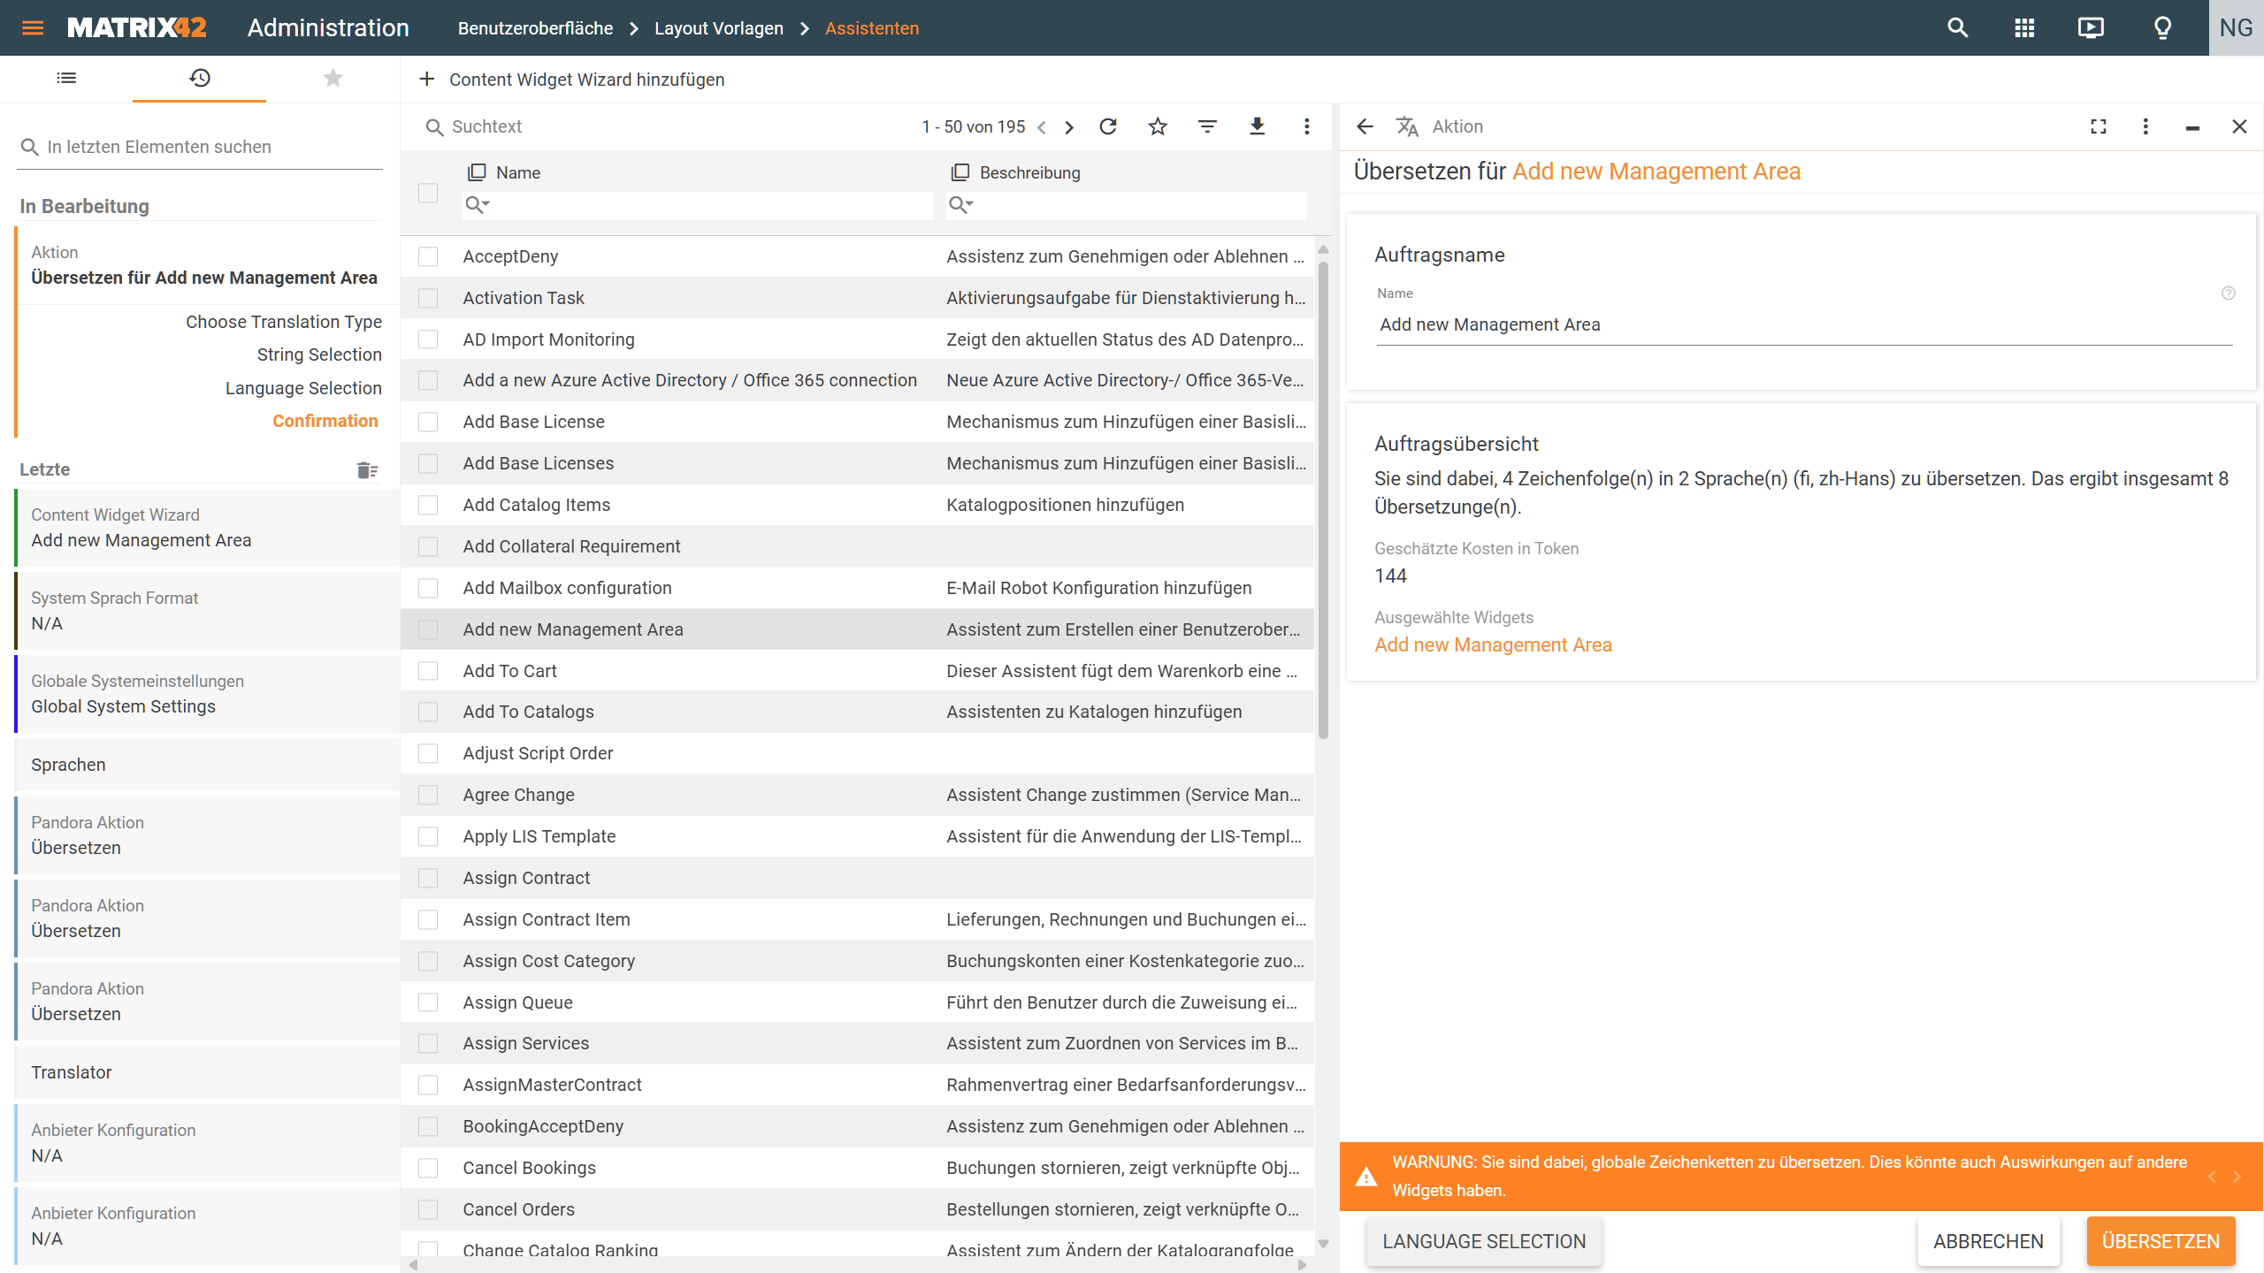Screen dimensions: 2264x1273
Task: Open the Beschreibung column filter dropdown
Action: (961, 205)
